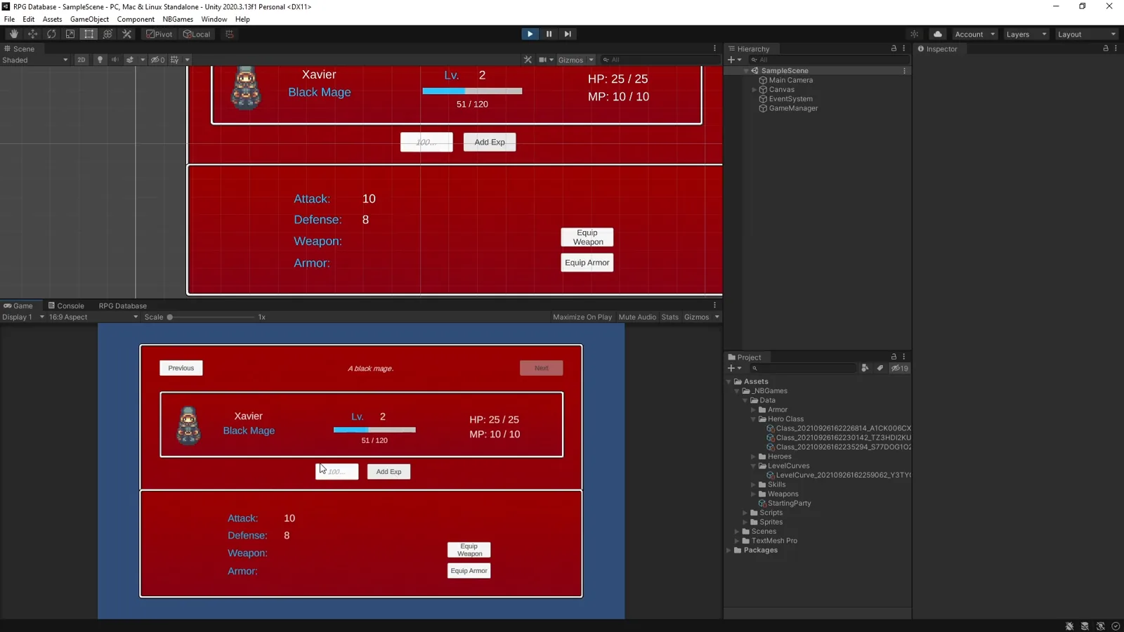Open the Collaborate icon beside the cloud
The height and width of the screenshot is (632, 1124).
pyautogui.click(x=914, y=34)
